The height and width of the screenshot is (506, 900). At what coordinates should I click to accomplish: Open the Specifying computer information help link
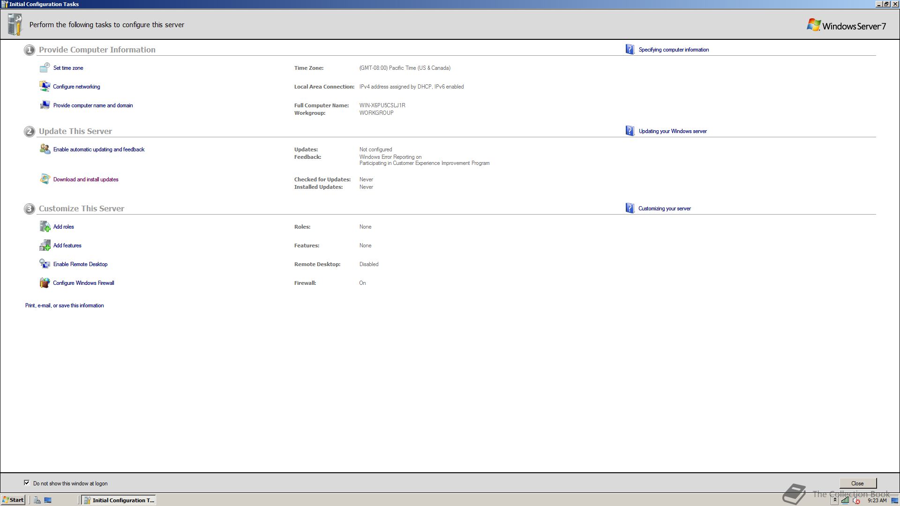[x=674, y=50]
